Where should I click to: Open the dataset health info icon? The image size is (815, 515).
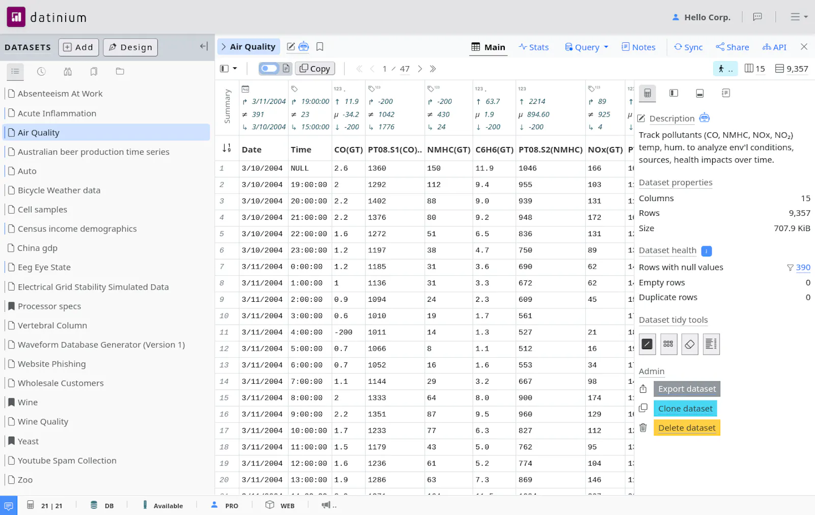click(707, 251)
